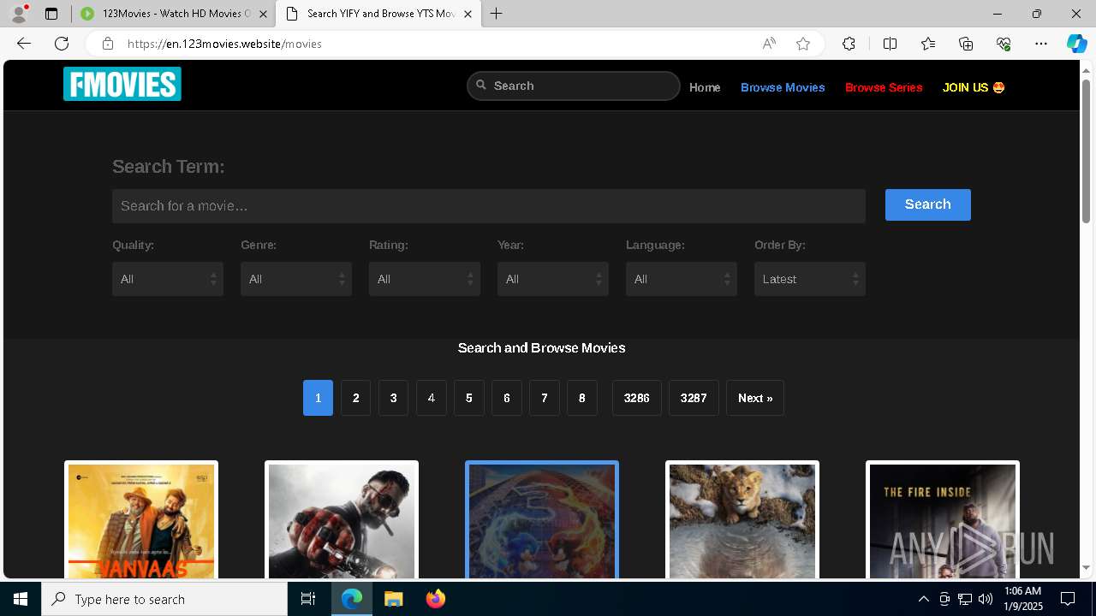Viewport: 1096px width, 616px height.
Task: Open Browse Movies navigation link
Action: (783, 87)
